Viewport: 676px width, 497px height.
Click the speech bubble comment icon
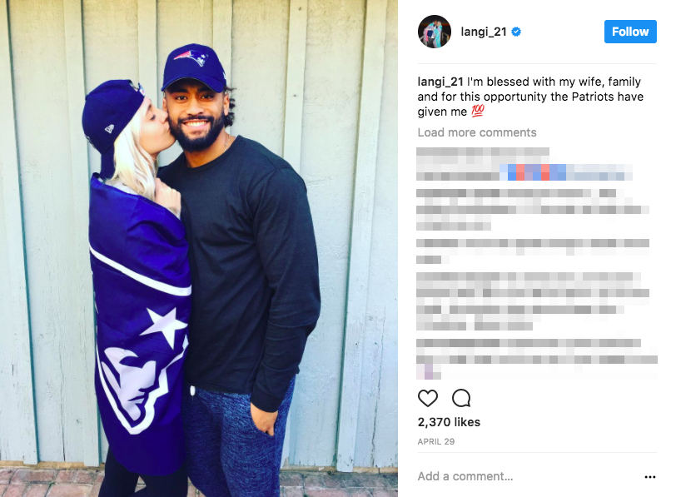tap(461, 398)
